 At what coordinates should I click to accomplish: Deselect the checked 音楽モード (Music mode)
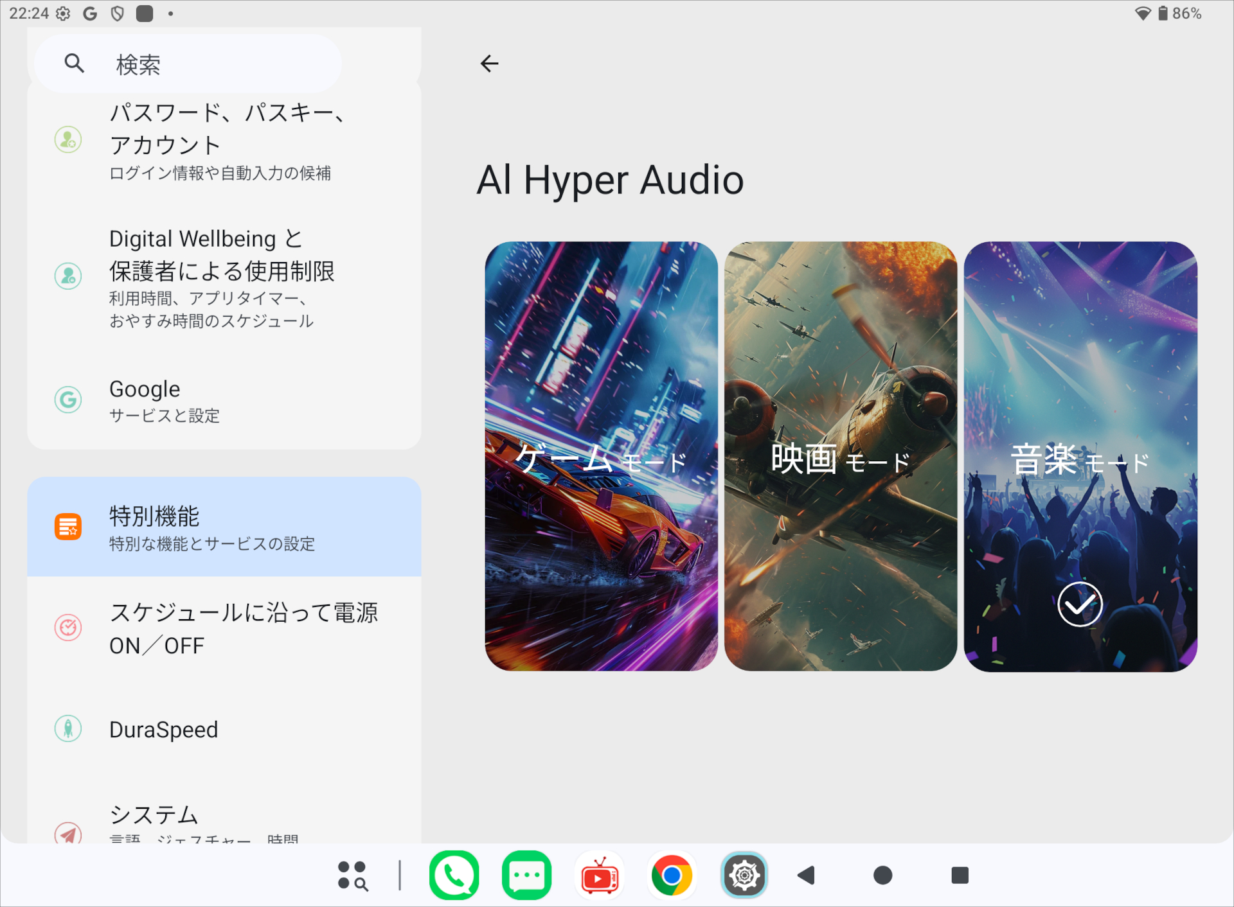pyautogui.click(x=1080, y=457)
